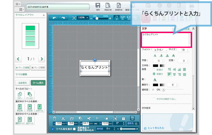Screen dimensions: 212x135
Task: Toggle the text shadow (影) A icon
Action: [x=155, y=80]
